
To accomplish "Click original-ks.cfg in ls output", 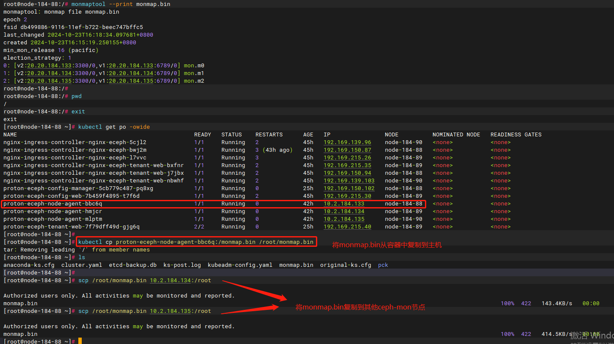I will [x=346, y=265].
